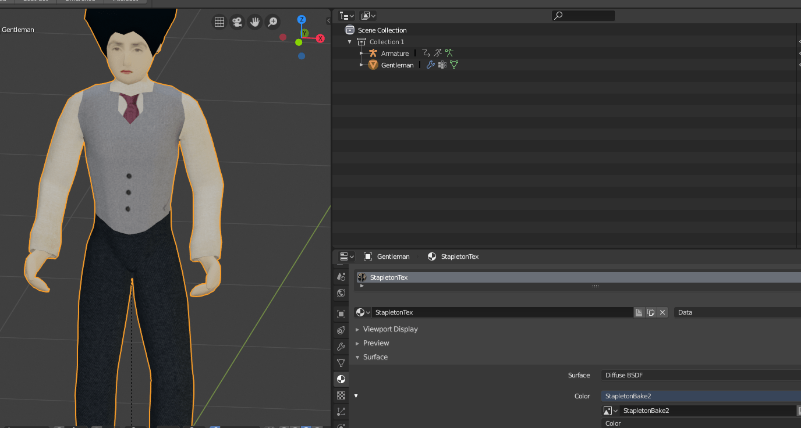This screenshot has width=801, height=428.
Task: Click the Armature animation data icon
Action: click(426, 53)
